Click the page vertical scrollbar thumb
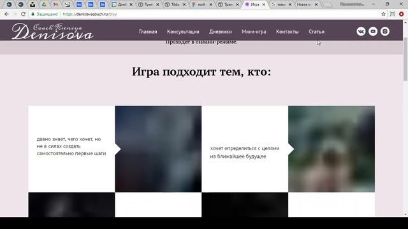 [x=405, y=59]
